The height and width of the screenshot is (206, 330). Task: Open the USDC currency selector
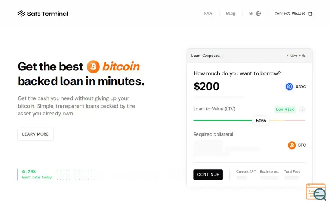pyautogui.click(x=296, y=87)
